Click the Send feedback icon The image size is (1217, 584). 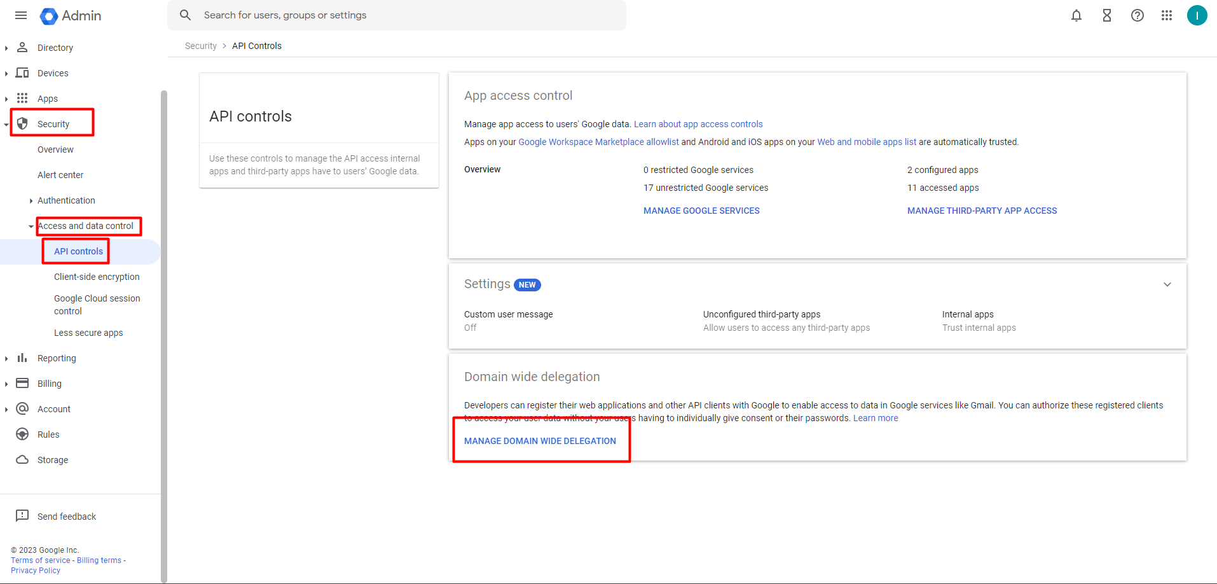coord(22,516)
